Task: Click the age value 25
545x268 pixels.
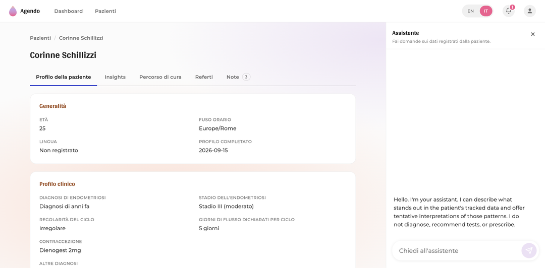Action: 42,128
